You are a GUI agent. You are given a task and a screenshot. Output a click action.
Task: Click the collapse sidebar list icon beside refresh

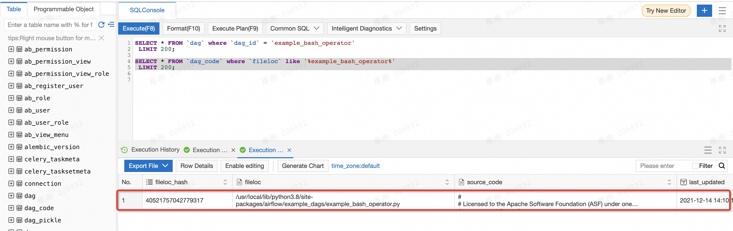point(111,25)
